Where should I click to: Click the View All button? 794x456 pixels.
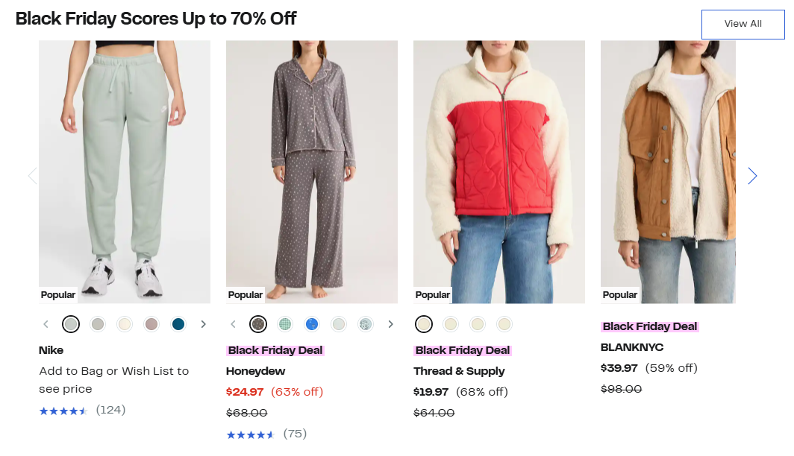click(743, 24)
